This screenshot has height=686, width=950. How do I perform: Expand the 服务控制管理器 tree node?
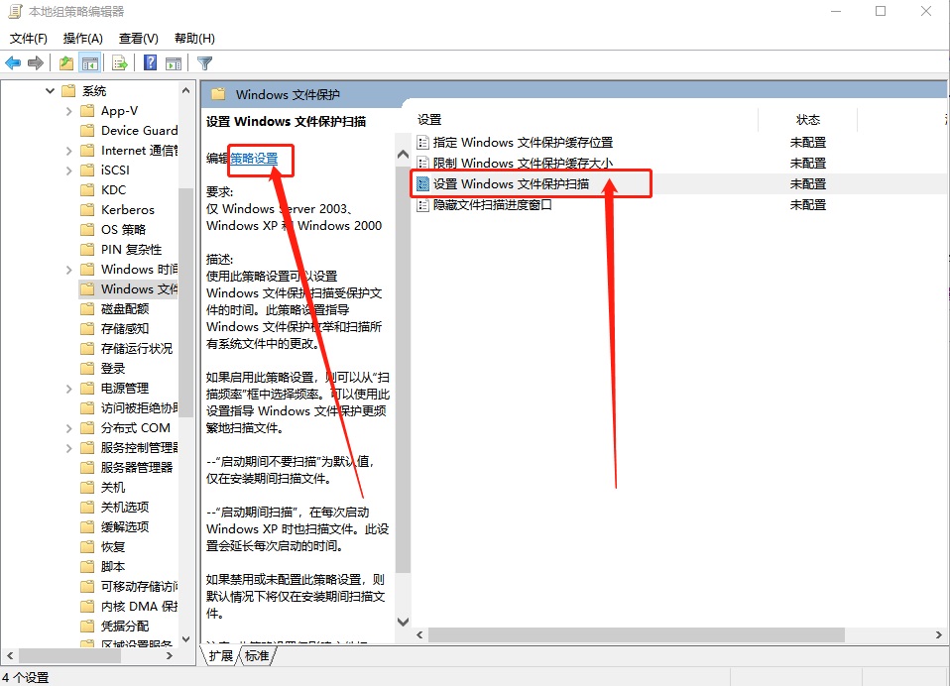[69, 449]
